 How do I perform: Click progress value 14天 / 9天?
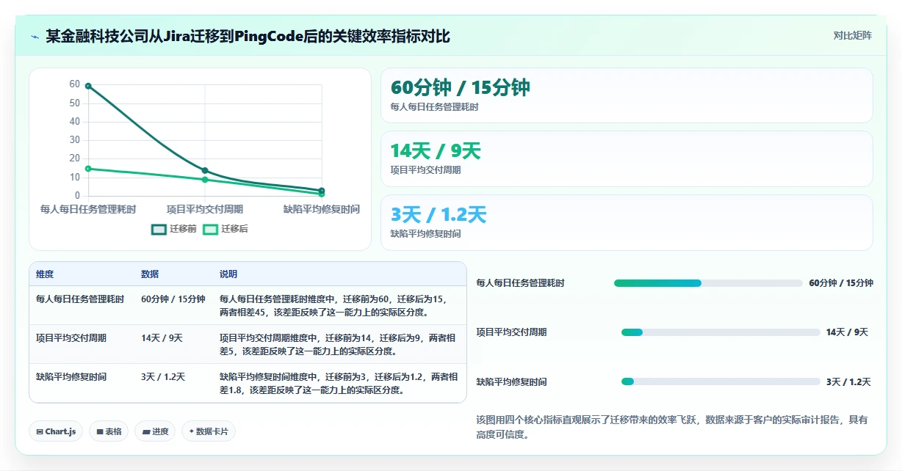click(x=847, y=332)
